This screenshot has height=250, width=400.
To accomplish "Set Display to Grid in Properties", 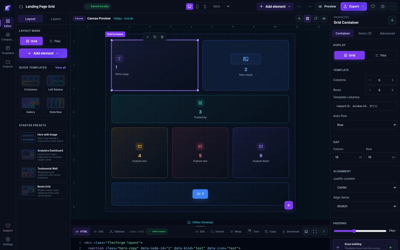I will point(349,55).
